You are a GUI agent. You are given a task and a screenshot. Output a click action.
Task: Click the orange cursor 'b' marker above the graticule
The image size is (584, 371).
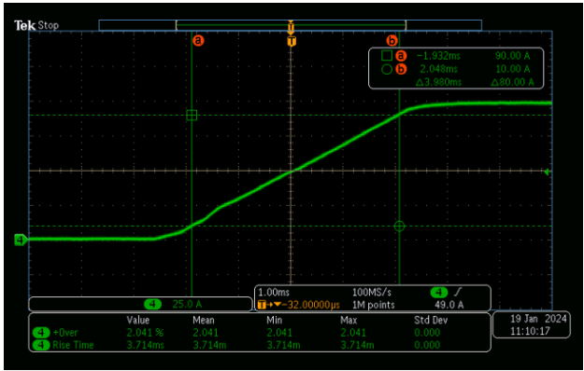coord(392,40)
